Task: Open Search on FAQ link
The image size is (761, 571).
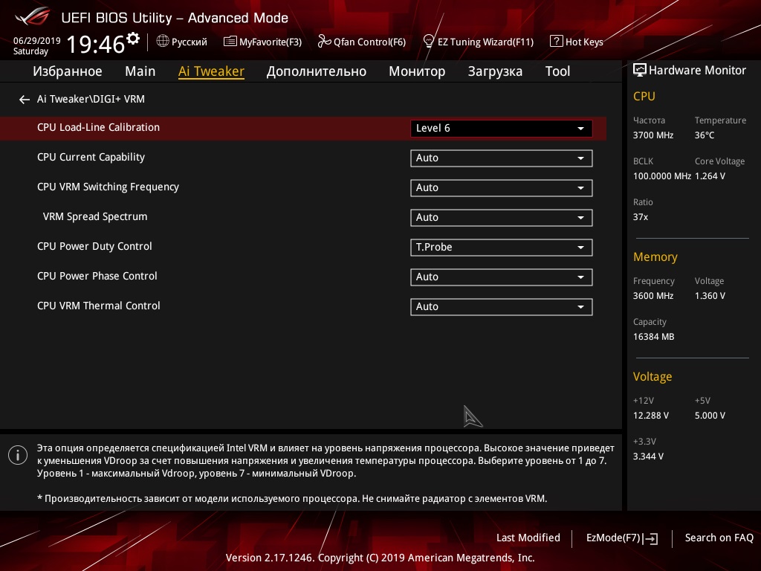Action: coord(719,538)
